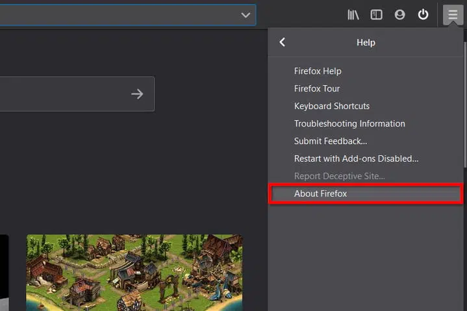
Task: Open the Firefox Account avatar icon
Action: 399,14
